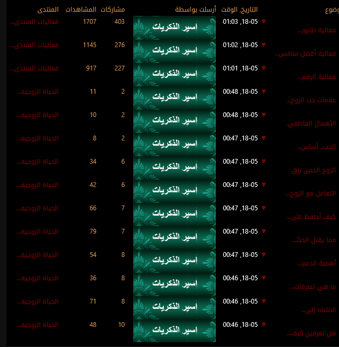The height and width of the screenshot is (347, 339).
Task: Open the thread فعالية طابور
Action: (316, 31)
